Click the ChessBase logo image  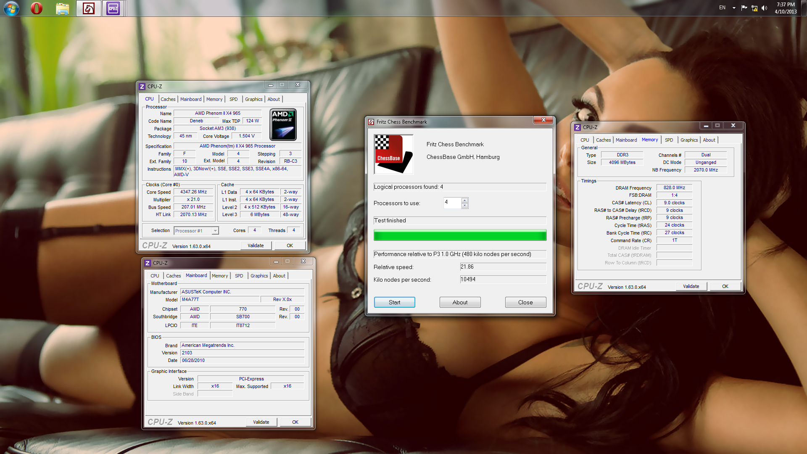click(x=393, y=154)
